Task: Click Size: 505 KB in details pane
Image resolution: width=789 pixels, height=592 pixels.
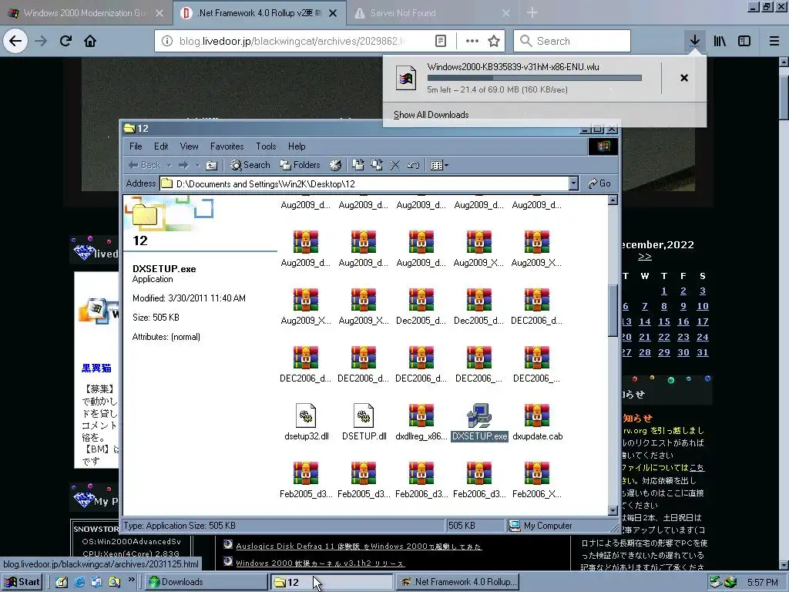Action: (156, 317)
